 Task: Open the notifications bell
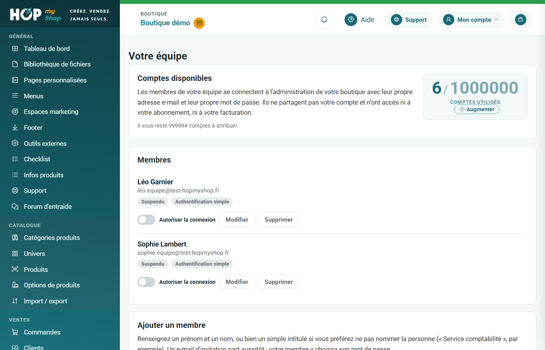pos(324,19)
